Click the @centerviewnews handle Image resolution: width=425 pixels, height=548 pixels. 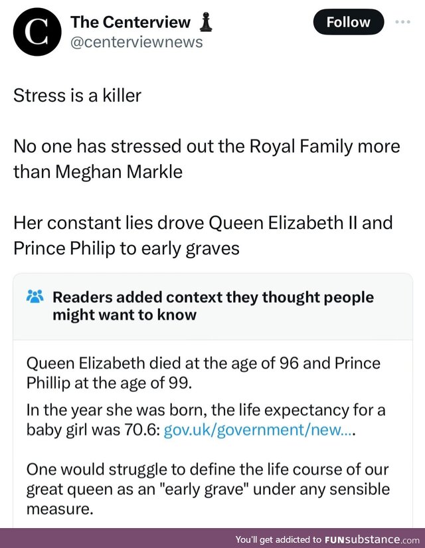(136, 43)
